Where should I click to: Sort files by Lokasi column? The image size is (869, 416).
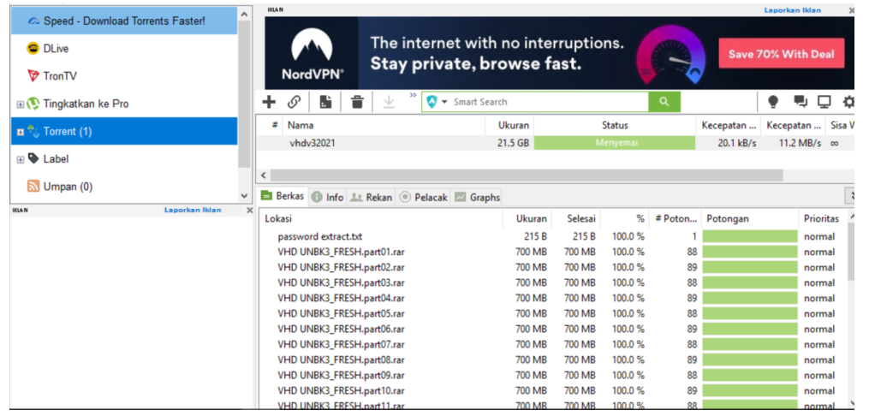pos(381,218)
